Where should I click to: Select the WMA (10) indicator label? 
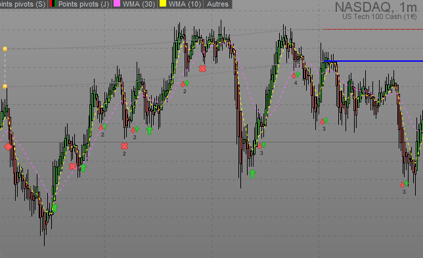(185, 4)
